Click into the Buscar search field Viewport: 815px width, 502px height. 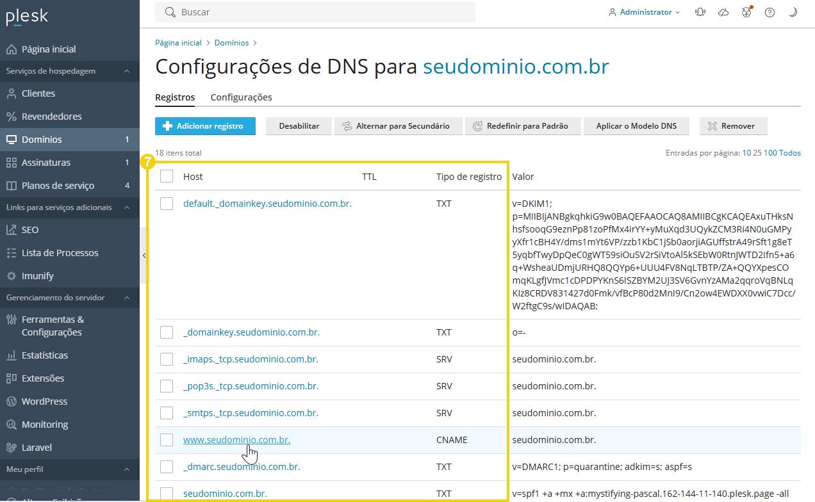point(320,12)
